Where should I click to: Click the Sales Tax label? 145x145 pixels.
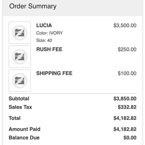(20, 107)
